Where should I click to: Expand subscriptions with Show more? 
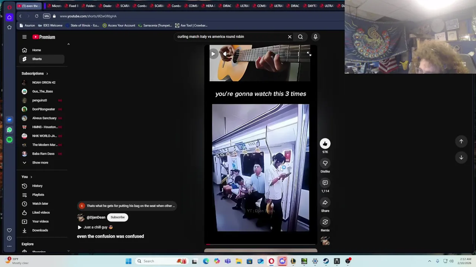pos(42,162)
